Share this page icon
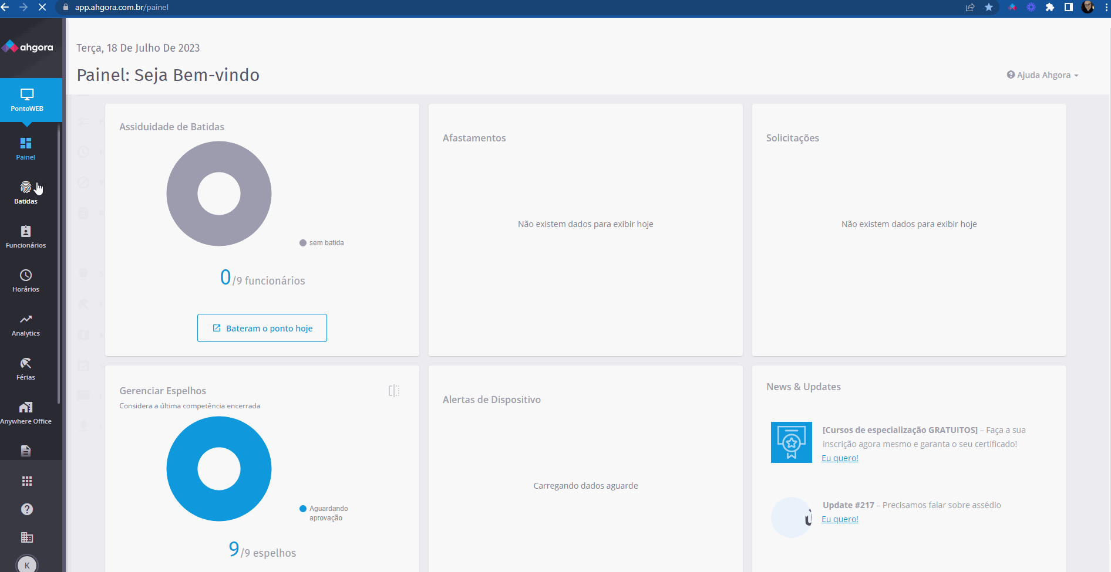Viewport: 1111px width, 572px height. (x=970, y=7)
